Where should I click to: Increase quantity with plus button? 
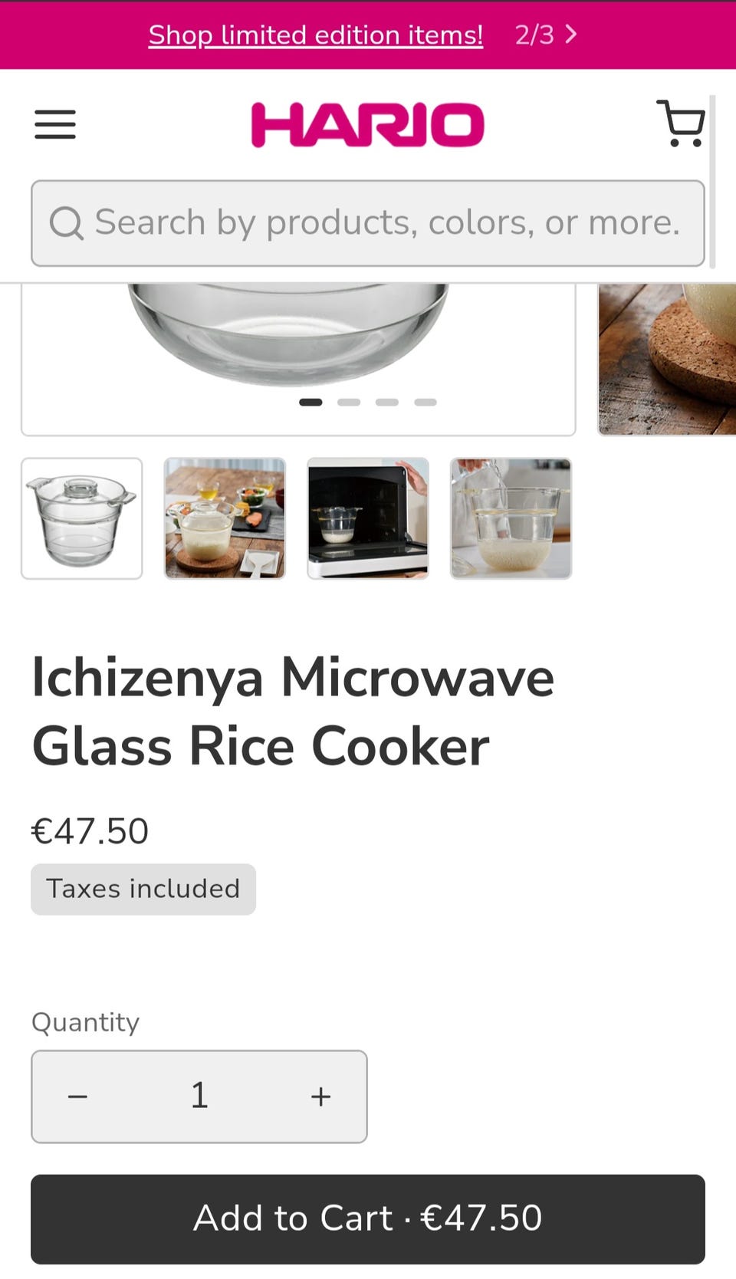pyautogui.click(x=320, y=1097)
